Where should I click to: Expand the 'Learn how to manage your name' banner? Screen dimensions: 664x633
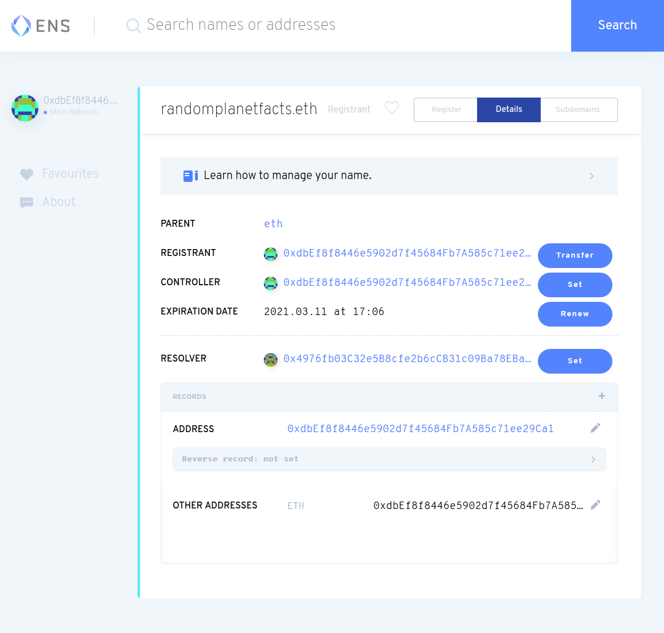coord(591,176)
